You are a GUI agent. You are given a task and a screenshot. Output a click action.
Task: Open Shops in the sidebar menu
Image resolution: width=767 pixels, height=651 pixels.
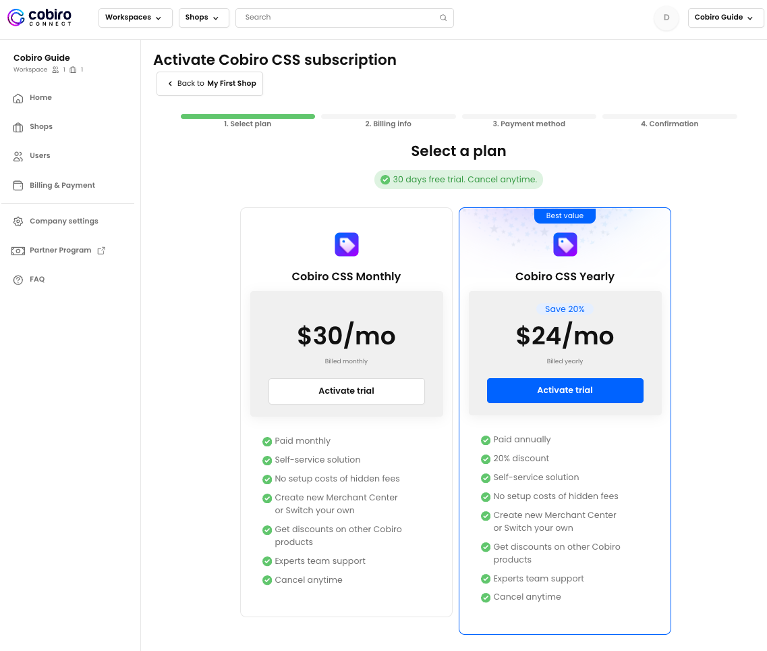tap(41, 126)
